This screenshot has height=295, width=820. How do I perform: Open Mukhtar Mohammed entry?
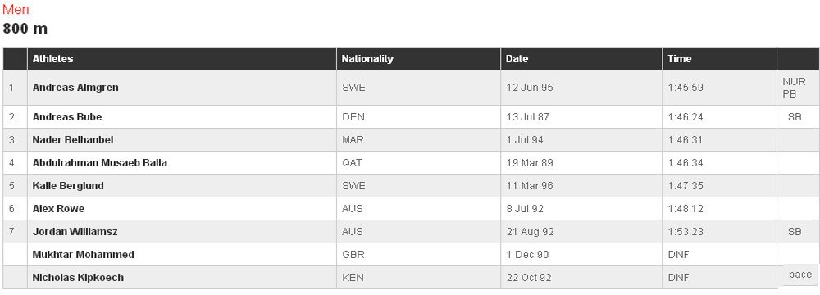[x=83, y=254]
